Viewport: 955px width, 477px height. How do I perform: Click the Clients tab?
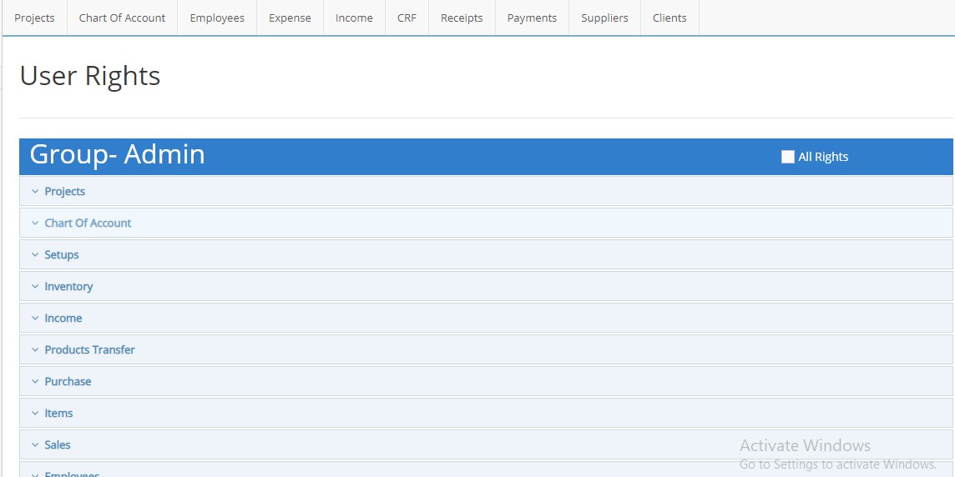coord(670,18)
